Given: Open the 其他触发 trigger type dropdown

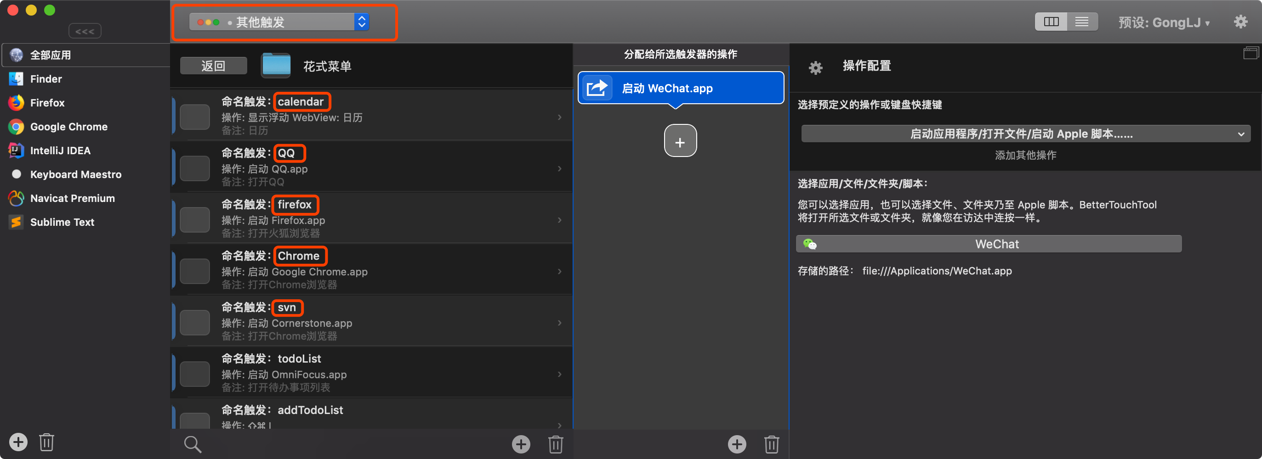Looking at the screenshot, I should click(x=279, y=22).
